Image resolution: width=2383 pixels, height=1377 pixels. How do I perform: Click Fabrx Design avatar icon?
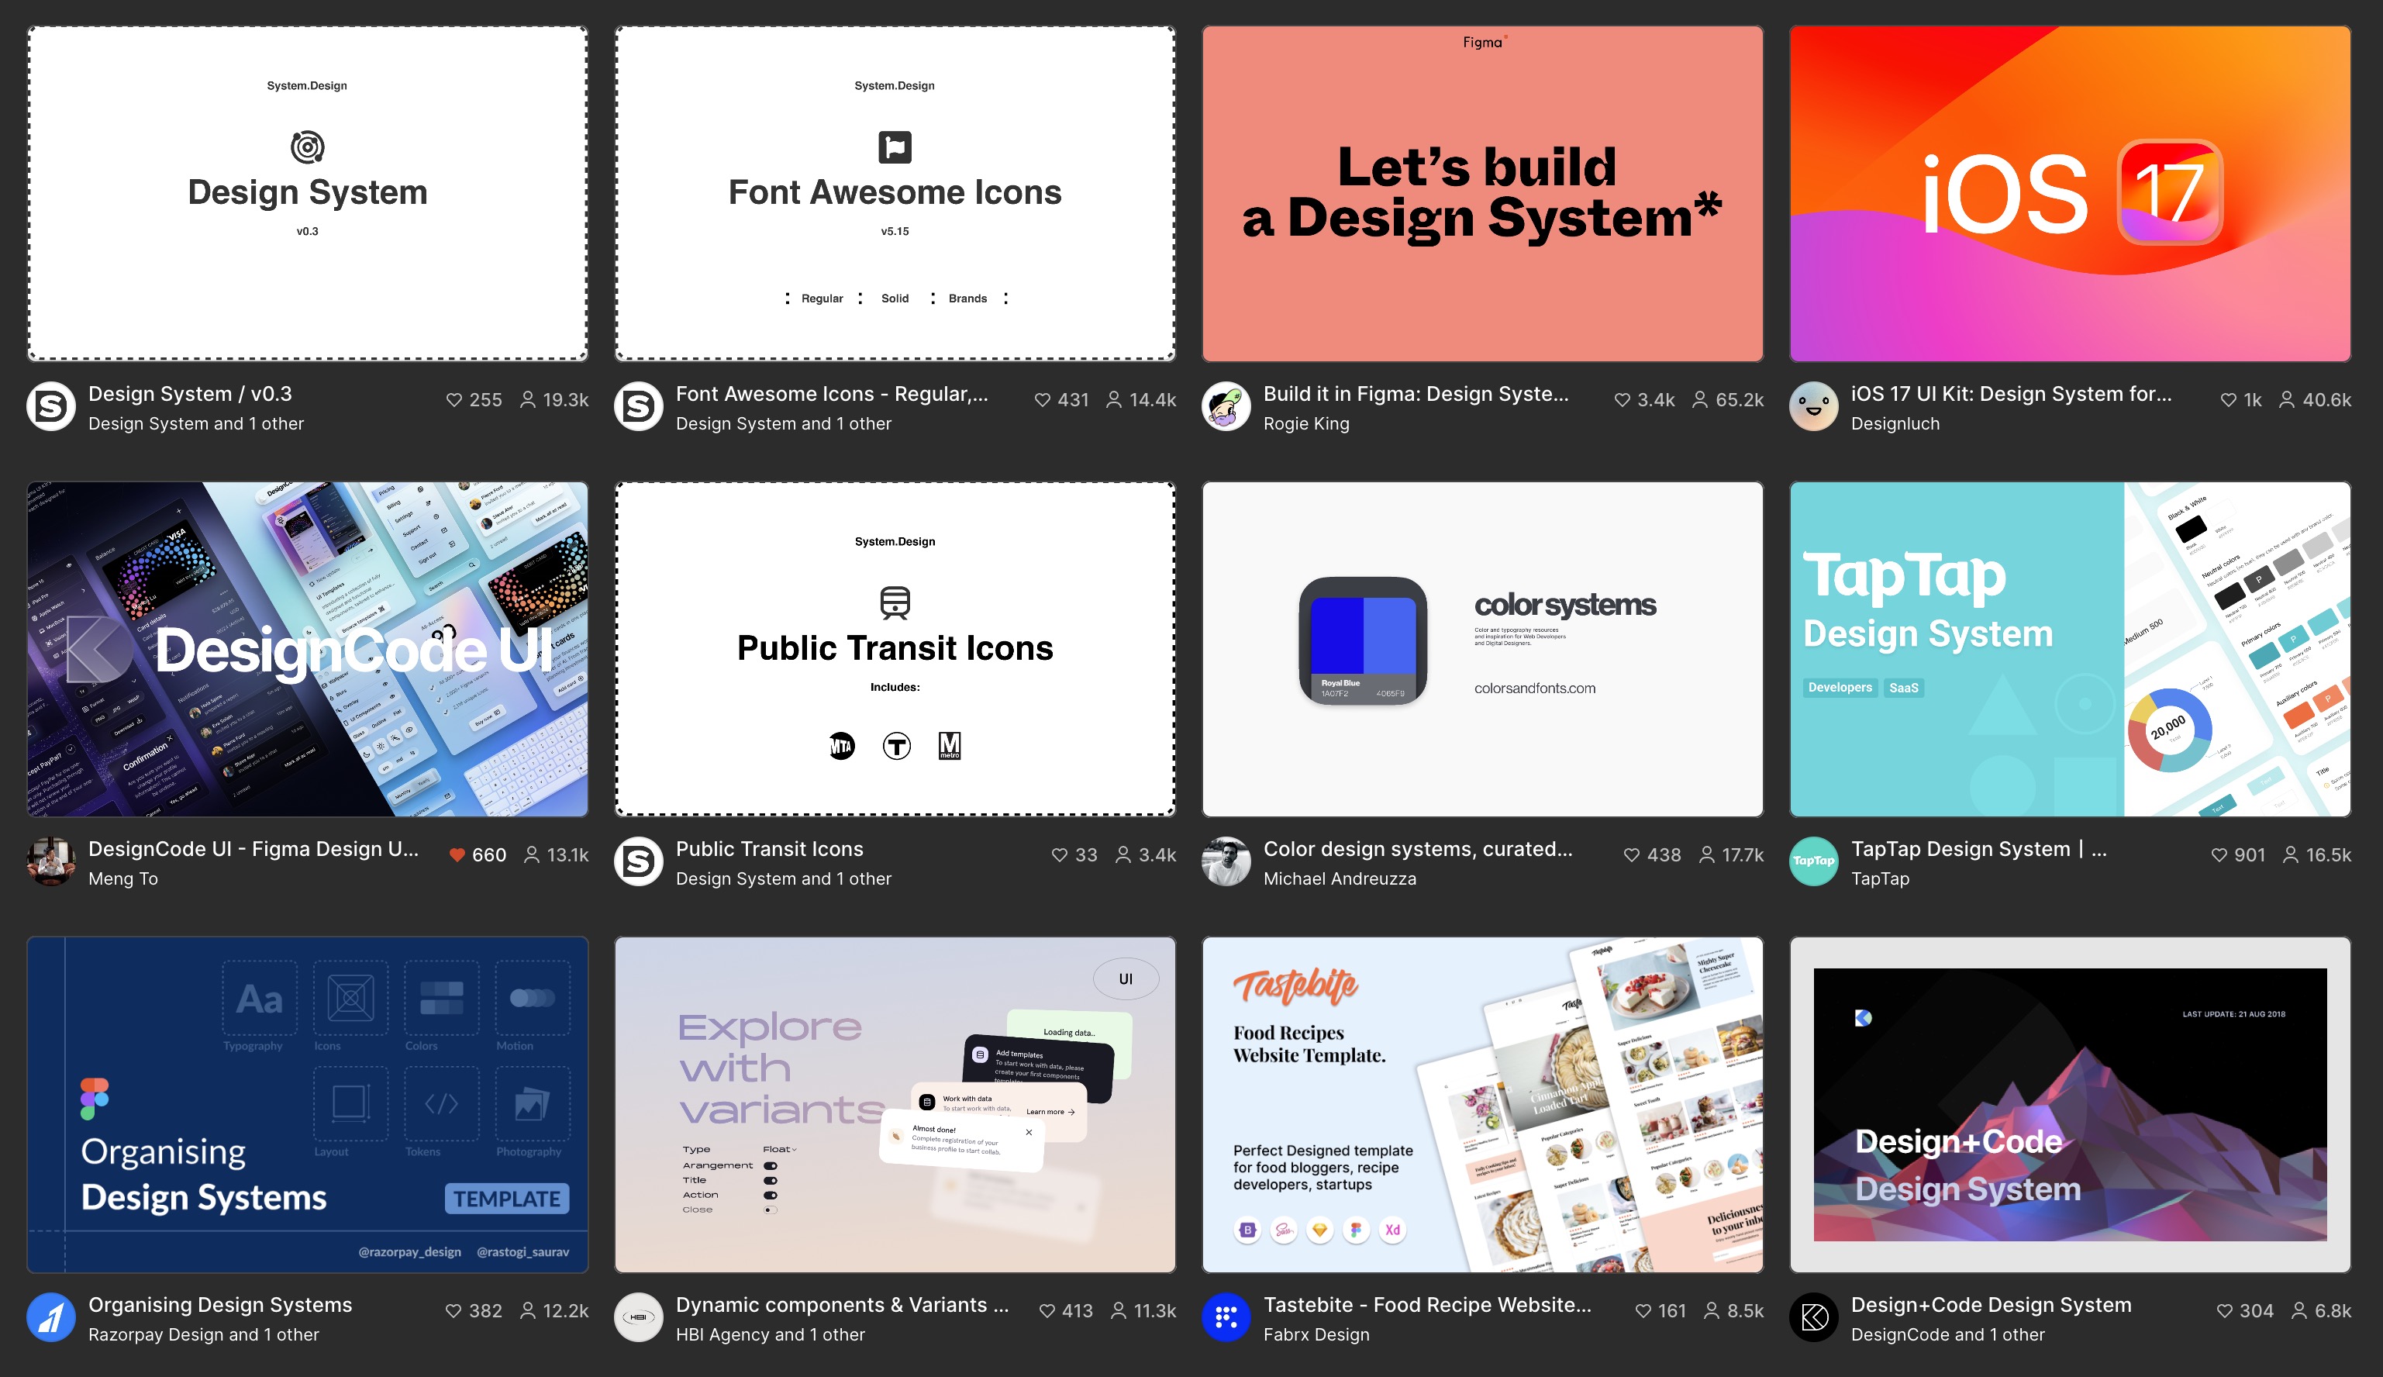point(1226,1317)
